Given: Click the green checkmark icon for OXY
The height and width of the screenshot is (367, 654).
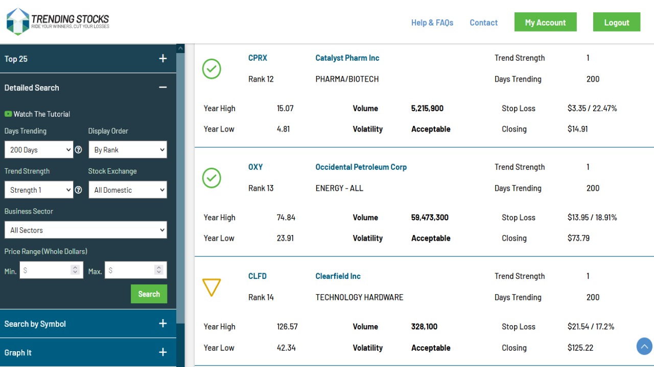Looking at the screenshot, I should point(212,178).
